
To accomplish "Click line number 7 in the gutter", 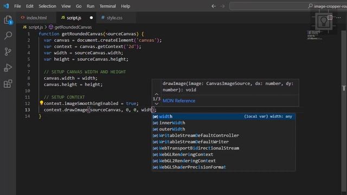I will coord(29,72).
